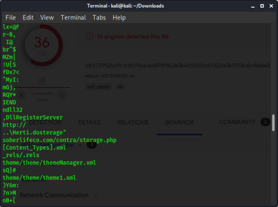Open the Terminal menu
This screenshot has width=278, height=207.
(x=73, y=18)
